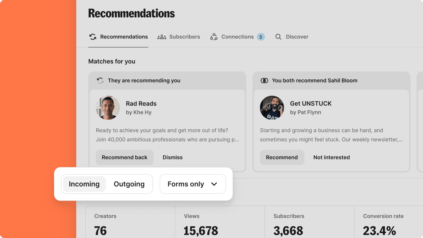423x238 pixels.
Task: Click the Connections nodes icon
Action: click(x=214, y=37)
